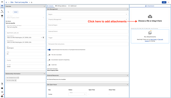Go to Home in the sidebar
Screen dimensions: 171x98
tap(2, 6)
